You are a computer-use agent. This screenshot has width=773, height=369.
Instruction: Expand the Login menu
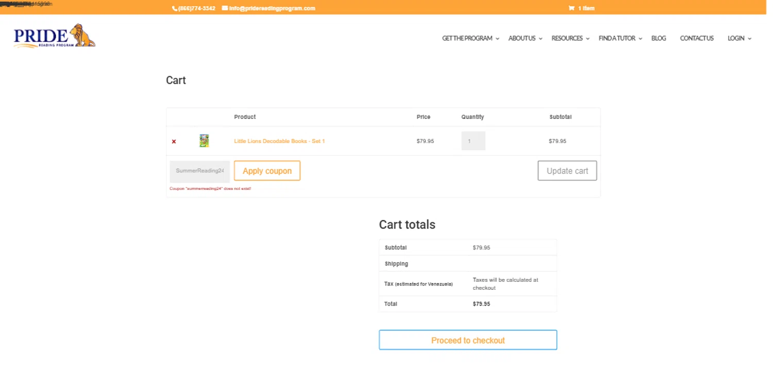point(739,38)
